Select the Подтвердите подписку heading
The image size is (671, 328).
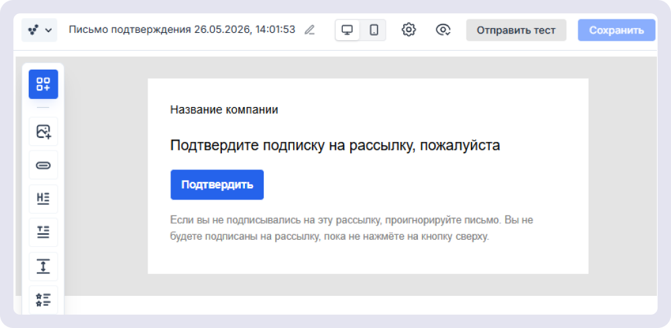pyautogui.click(x=335, y=145)
